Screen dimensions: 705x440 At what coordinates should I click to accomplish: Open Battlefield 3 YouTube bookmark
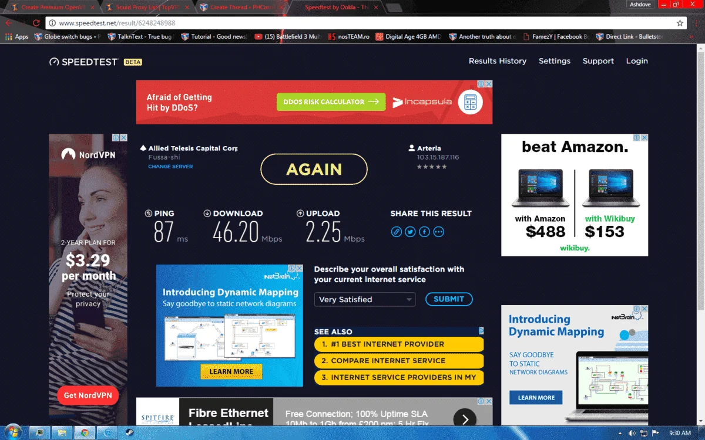click(288, 36)
